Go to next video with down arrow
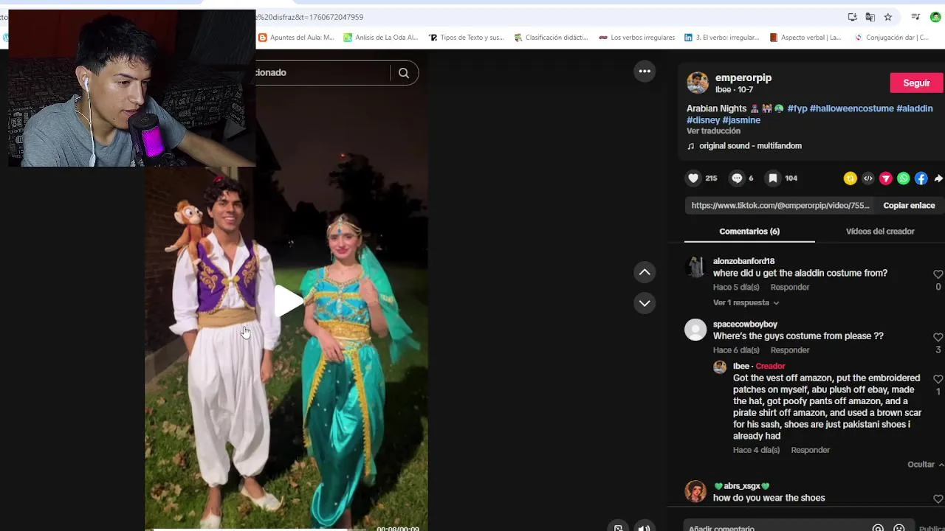The image size is (945, 531). point(645,303)
